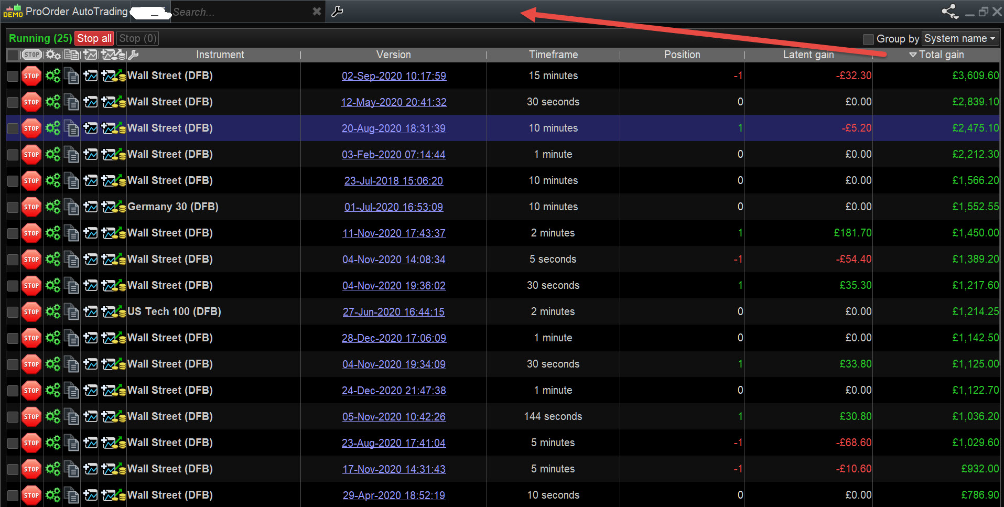Sort by the Version column header
Screen dimensions: 1004x507
[x=394, y=55]
